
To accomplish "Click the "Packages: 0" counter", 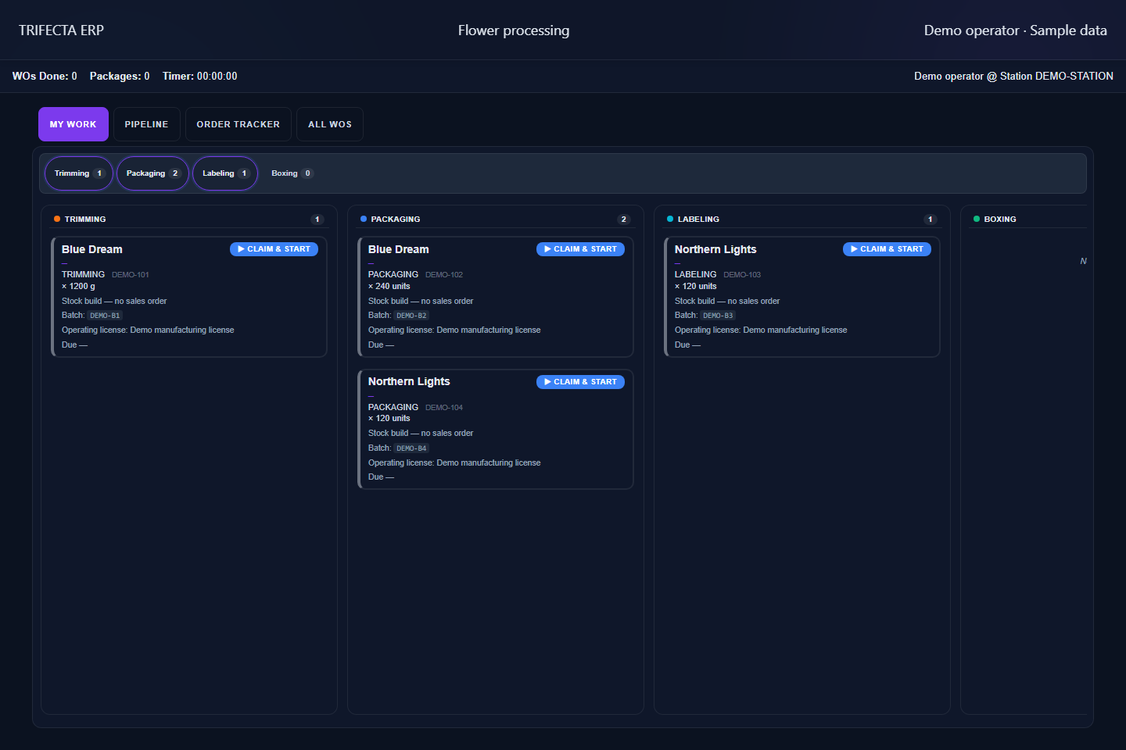I will coord(120,77).
